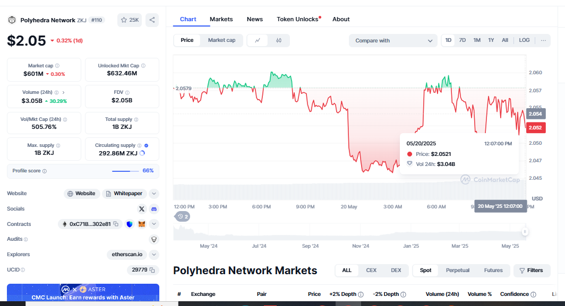This screenshot has width=565, height=306.
Task: Set chart range to 1M
Action: click(x=477, y=40)
